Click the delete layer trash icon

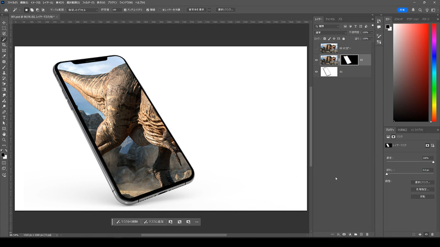point(367,234)
